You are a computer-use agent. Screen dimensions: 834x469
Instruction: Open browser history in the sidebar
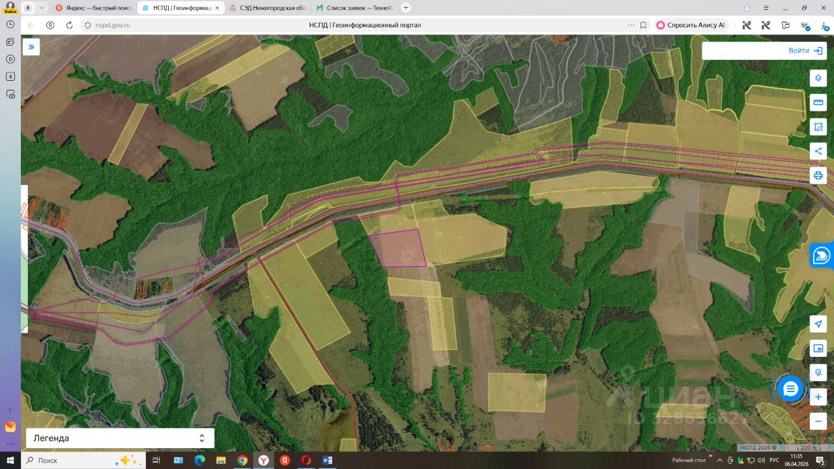[10, 24]
